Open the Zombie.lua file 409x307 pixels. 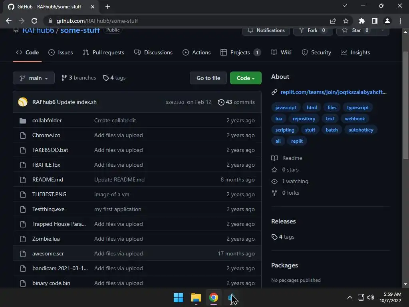pyautogui.click(x=46, y=239)
